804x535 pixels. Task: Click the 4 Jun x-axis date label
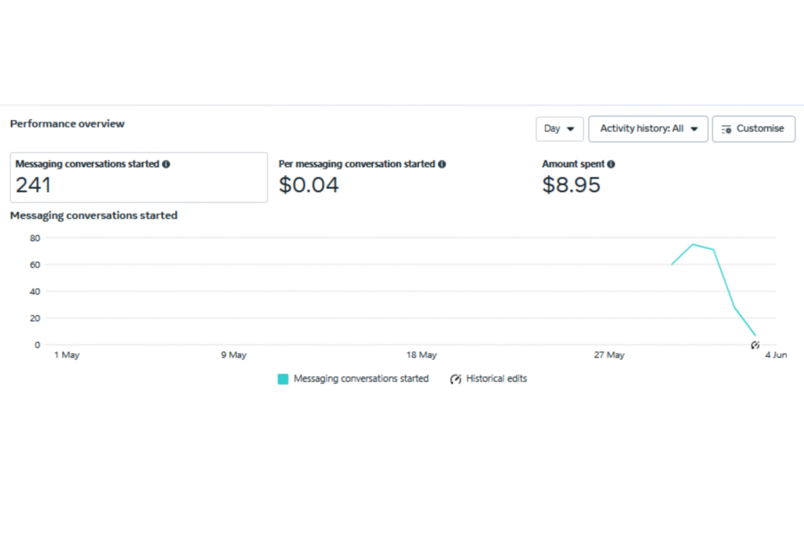pyautogui.click(x=776, y=355)
